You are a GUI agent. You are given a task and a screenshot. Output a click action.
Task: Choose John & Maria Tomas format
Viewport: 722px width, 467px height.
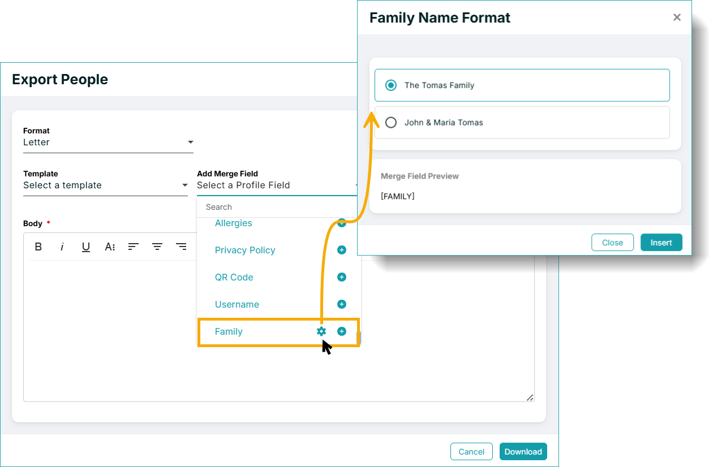pos(522,123)
